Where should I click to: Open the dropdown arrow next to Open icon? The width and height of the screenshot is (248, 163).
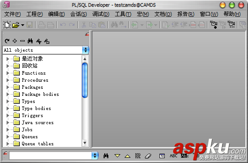(x=22, y=25)
